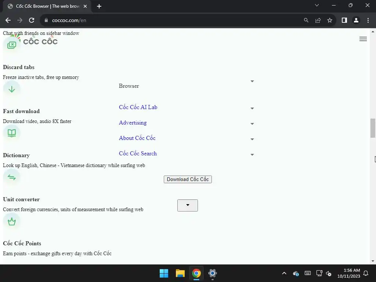Close the Cốc Cốc Browser tab
The height and width of the screenshot is (282, 376).
(85, 6)
